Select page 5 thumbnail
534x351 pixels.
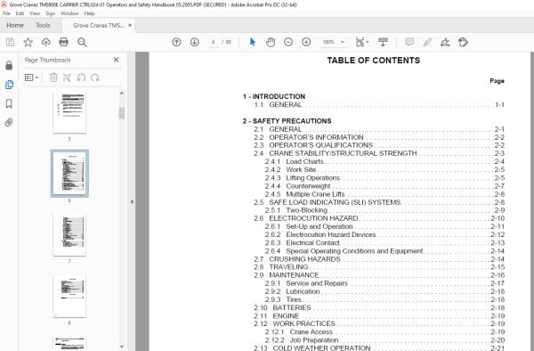[69, 112]
